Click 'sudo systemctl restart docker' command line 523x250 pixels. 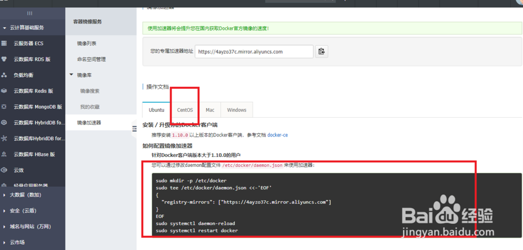(197, 230)
